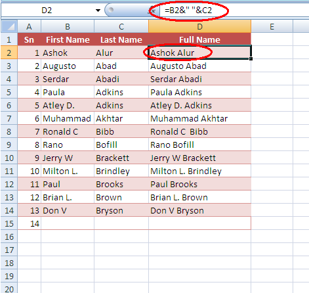Viewport: 309px width, 293px height.
Task: Select first name cell 'Augusto'
Action: (x=68, y=66)
